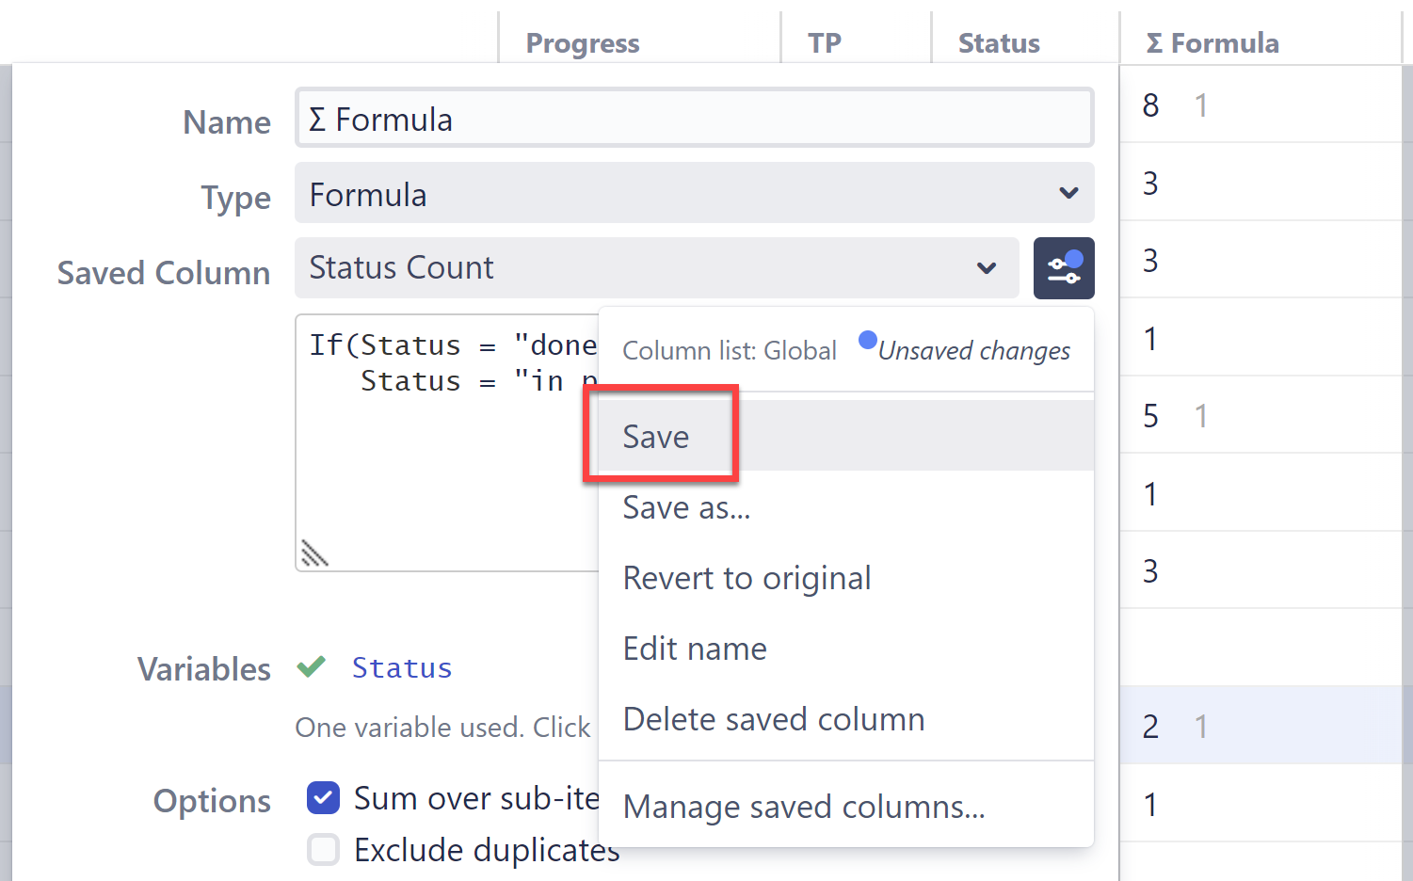Click the Status variable link
1413x881 pixels.
click(x=402, y=668)
